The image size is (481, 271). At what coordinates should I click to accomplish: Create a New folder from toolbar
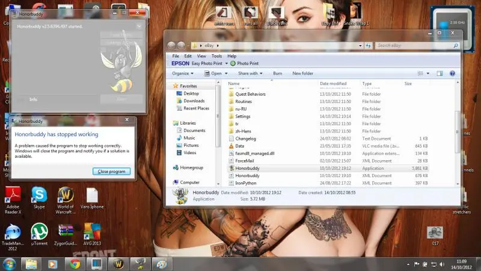tap(302, 73)
